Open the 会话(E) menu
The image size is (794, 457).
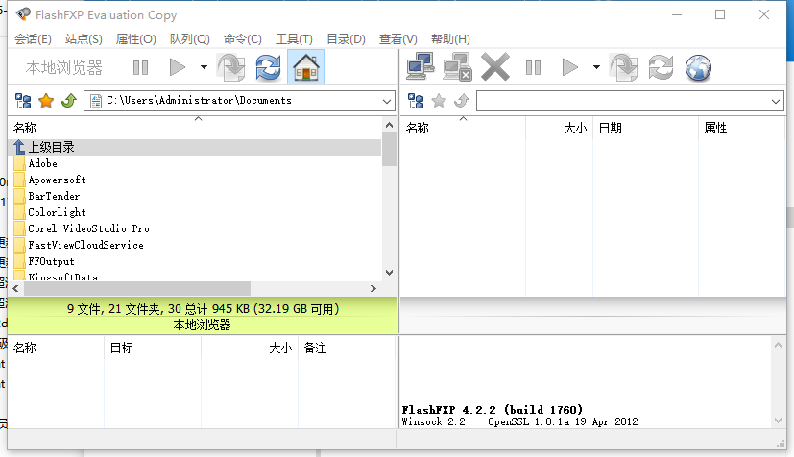(33, 39)
